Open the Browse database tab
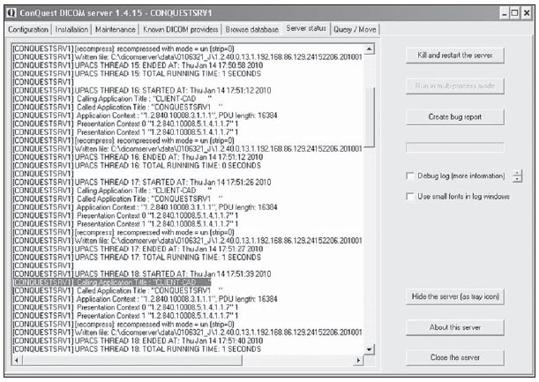 tap(252, 30)
